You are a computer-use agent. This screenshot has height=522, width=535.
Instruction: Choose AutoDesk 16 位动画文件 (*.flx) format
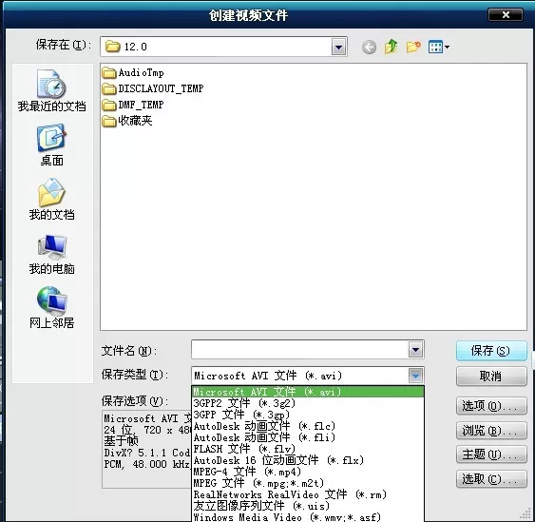308,460
